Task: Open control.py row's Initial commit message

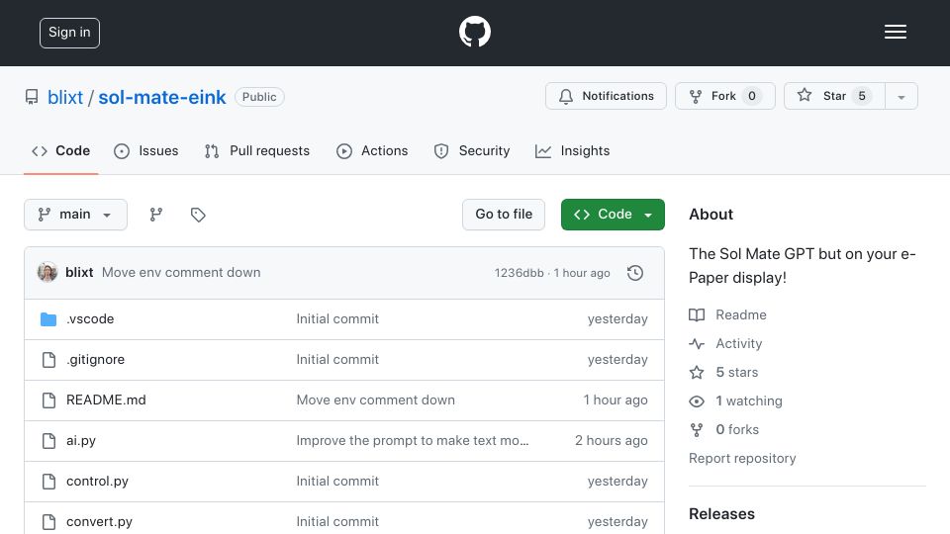Action: 337,482
